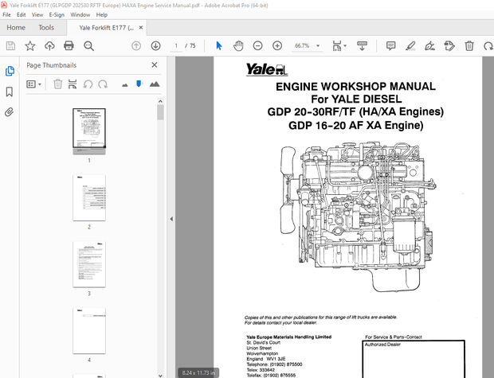The image size is (494, 378).
Task: Collapse the navigation pane with side arrow
Action: [171, 219]
